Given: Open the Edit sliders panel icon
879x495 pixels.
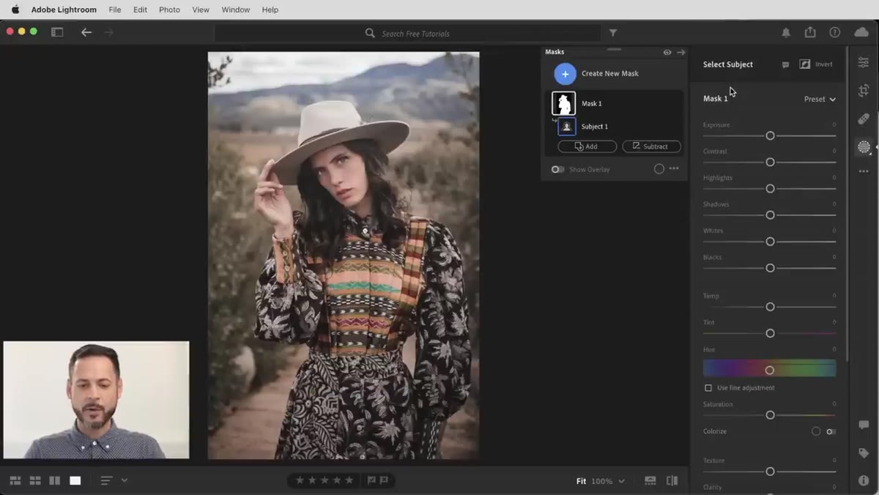Looking at the screenshot, I should point(864,63).
